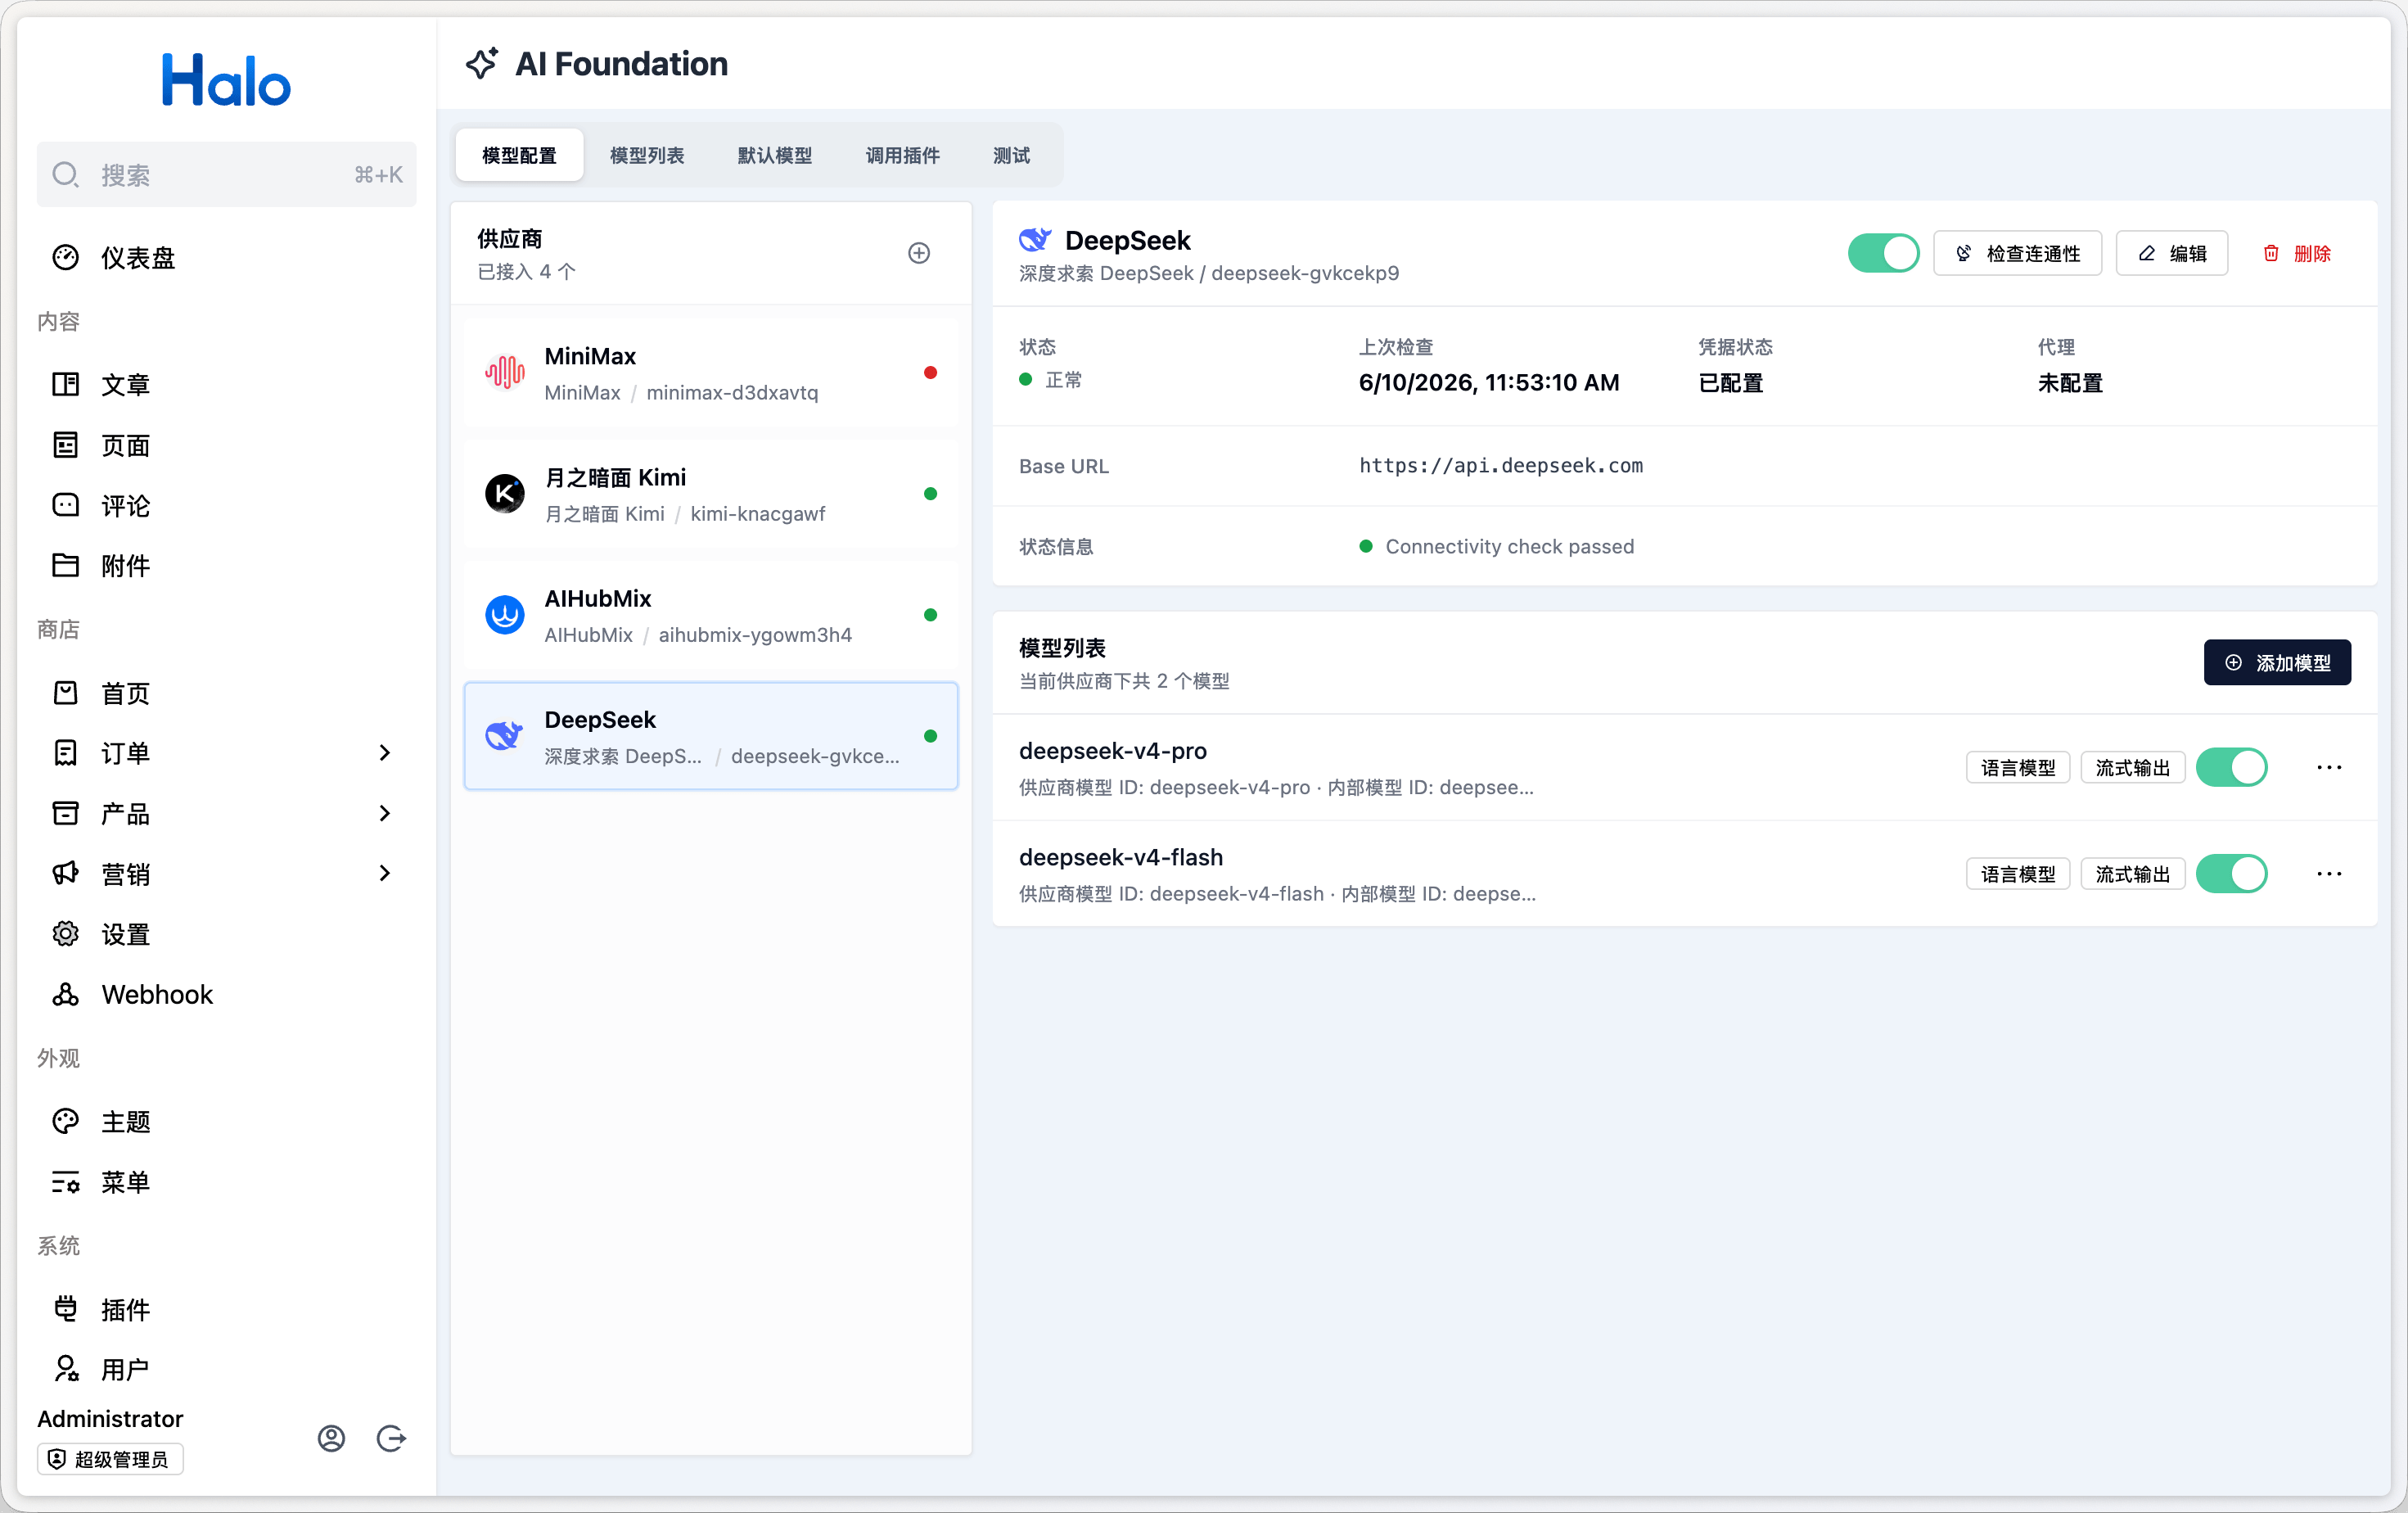Click the 正常 status indicator
Screen dimensions: 2408x1513
tap(1050, 380)
